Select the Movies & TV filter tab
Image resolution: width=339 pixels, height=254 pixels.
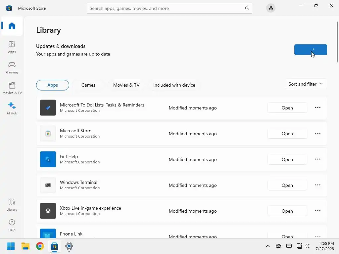click(126, 85)
